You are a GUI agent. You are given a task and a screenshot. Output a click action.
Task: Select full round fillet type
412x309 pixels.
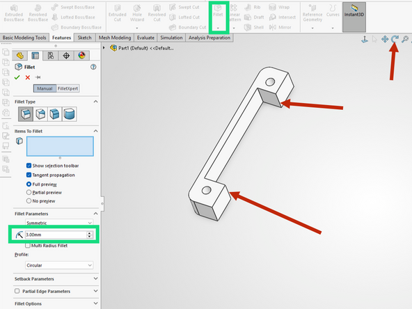(70, 114)
